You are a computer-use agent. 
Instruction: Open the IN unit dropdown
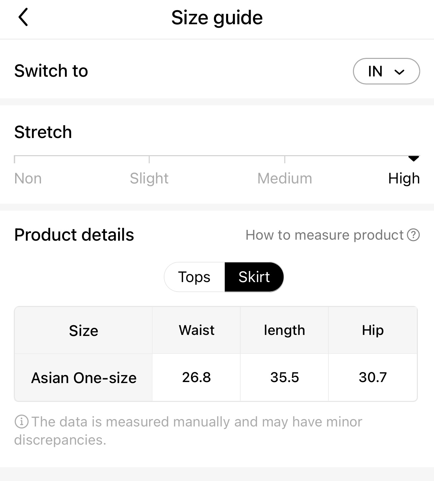click(x=386, y=71)
